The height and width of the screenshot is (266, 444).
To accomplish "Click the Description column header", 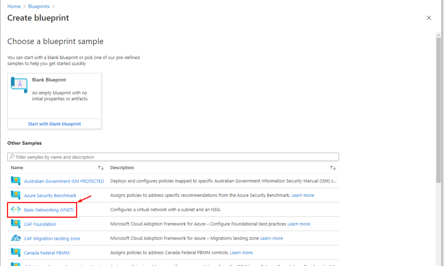I will (122, 167).
